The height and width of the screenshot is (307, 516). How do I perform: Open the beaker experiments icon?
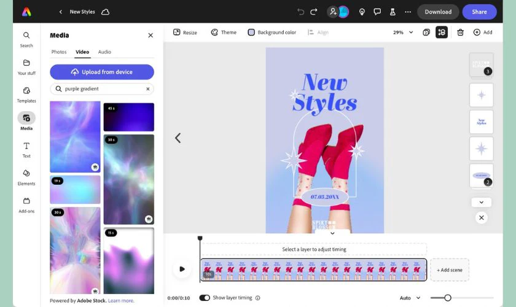393,12
